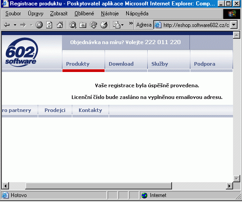Open the Soubor menu

[x=13, y=13]
